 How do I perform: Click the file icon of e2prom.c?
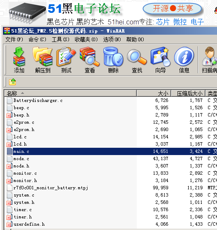(x=9, y=122)
